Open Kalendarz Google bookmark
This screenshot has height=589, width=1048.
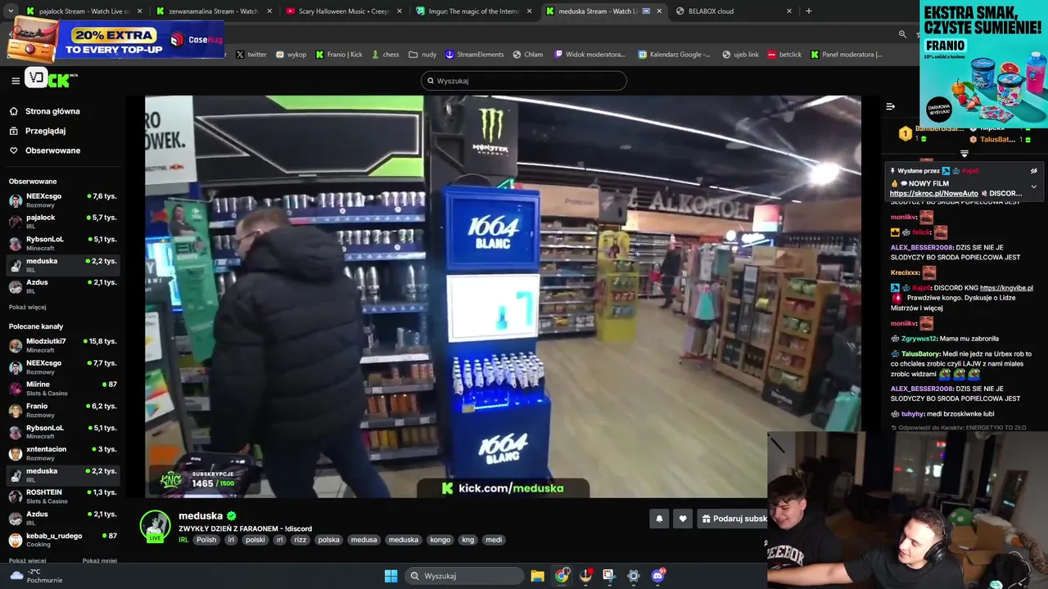[x=674, y=55]
